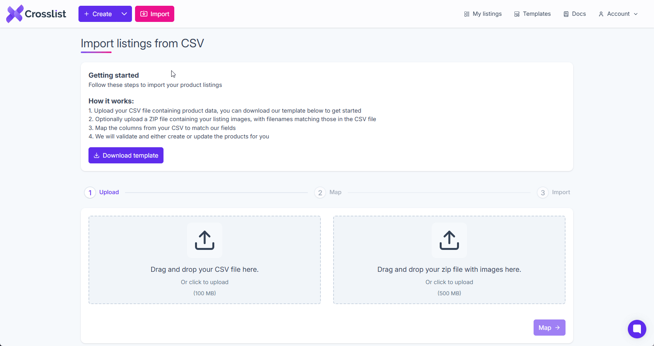Open the chat support bubble

click(637, 329)
